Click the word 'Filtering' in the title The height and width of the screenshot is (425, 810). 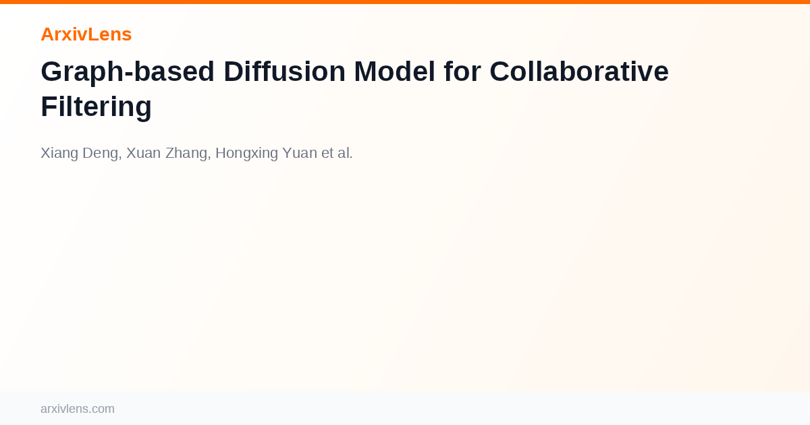[x=96, y=107]
